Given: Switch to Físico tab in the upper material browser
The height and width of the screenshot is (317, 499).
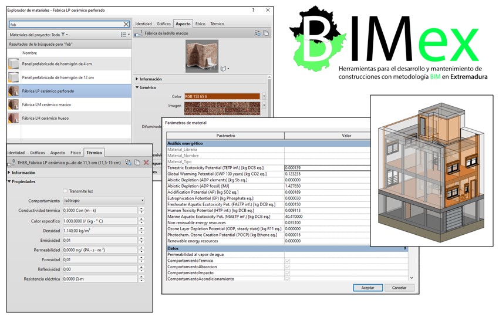Looking at the screenshot, I should coord(200,23).
